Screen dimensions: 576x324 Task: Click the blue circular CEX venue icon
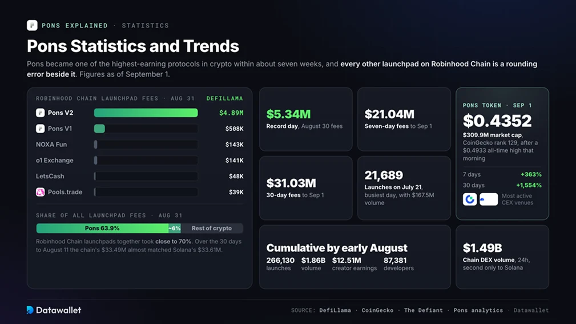469,199
